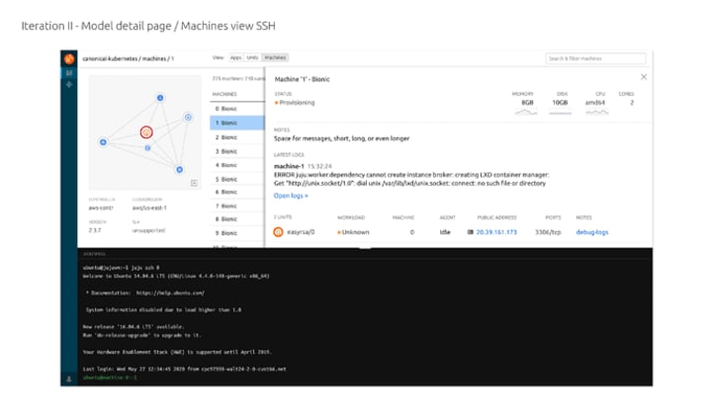The height and width of the screenshot is (418, 712).
Task: Select machine row 4 Bionic
Action: 237,165
